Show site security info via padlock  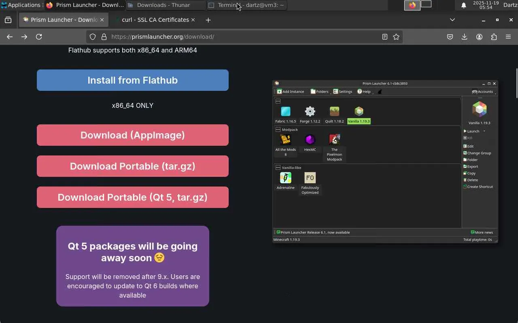[104, 37]
